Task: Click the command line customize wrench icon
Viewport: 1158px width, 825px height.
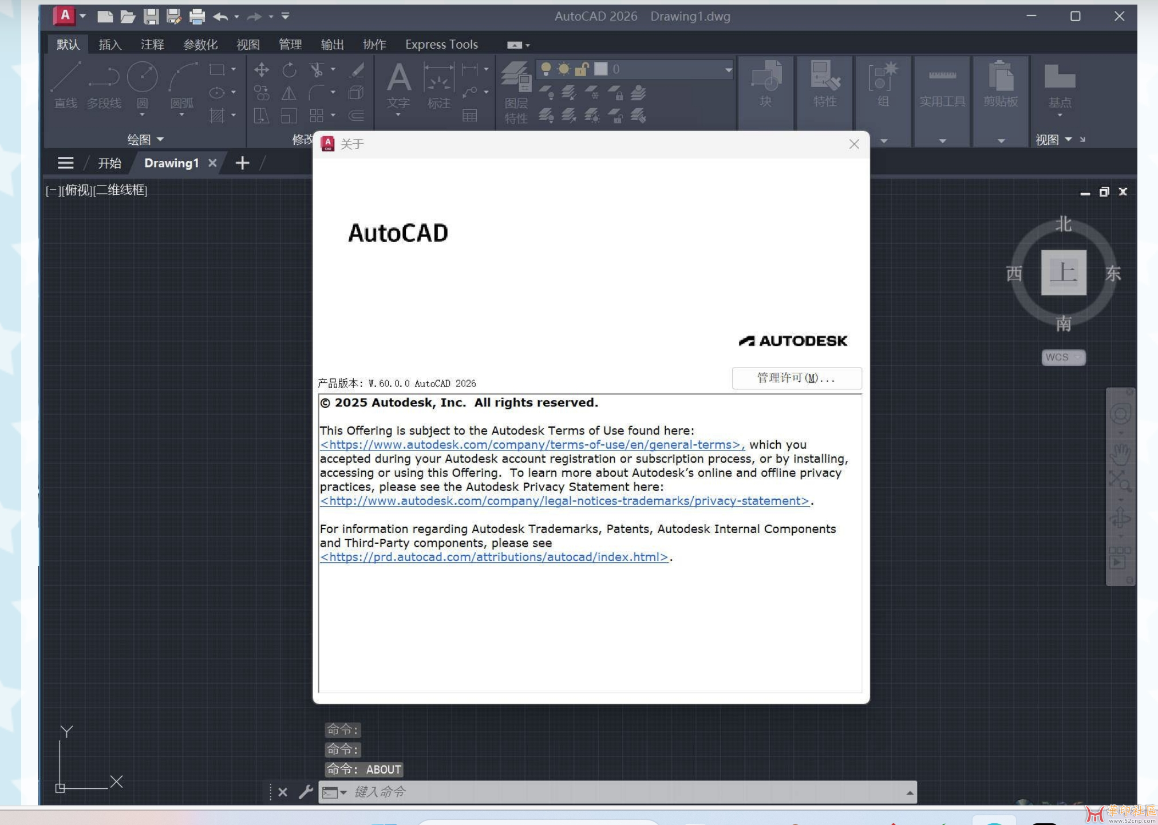Action: [306, 792]
